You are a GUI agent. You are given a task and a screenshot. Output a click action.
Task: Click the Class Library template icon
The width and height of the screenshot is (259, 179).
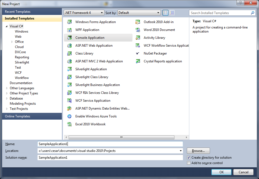click(x=69, y=53)
